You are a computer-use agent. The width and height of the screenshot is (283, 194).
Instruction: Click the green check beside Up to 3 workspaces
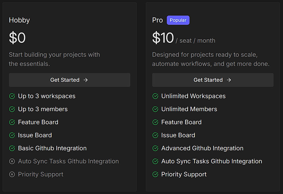coord(12,96)
